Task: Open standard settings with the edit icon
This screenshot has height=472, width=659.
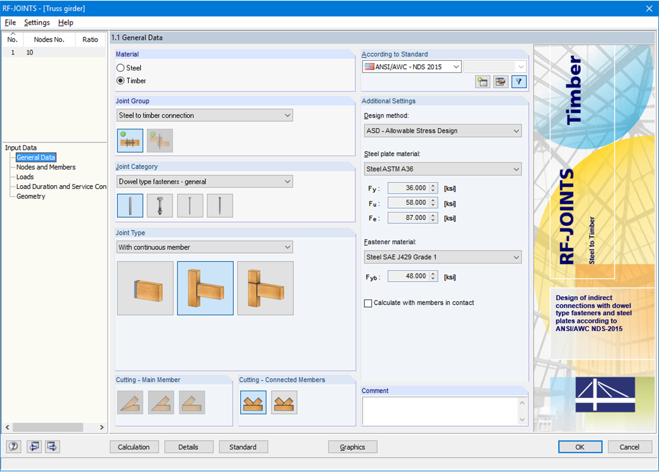Action: [x=501, y=82]
